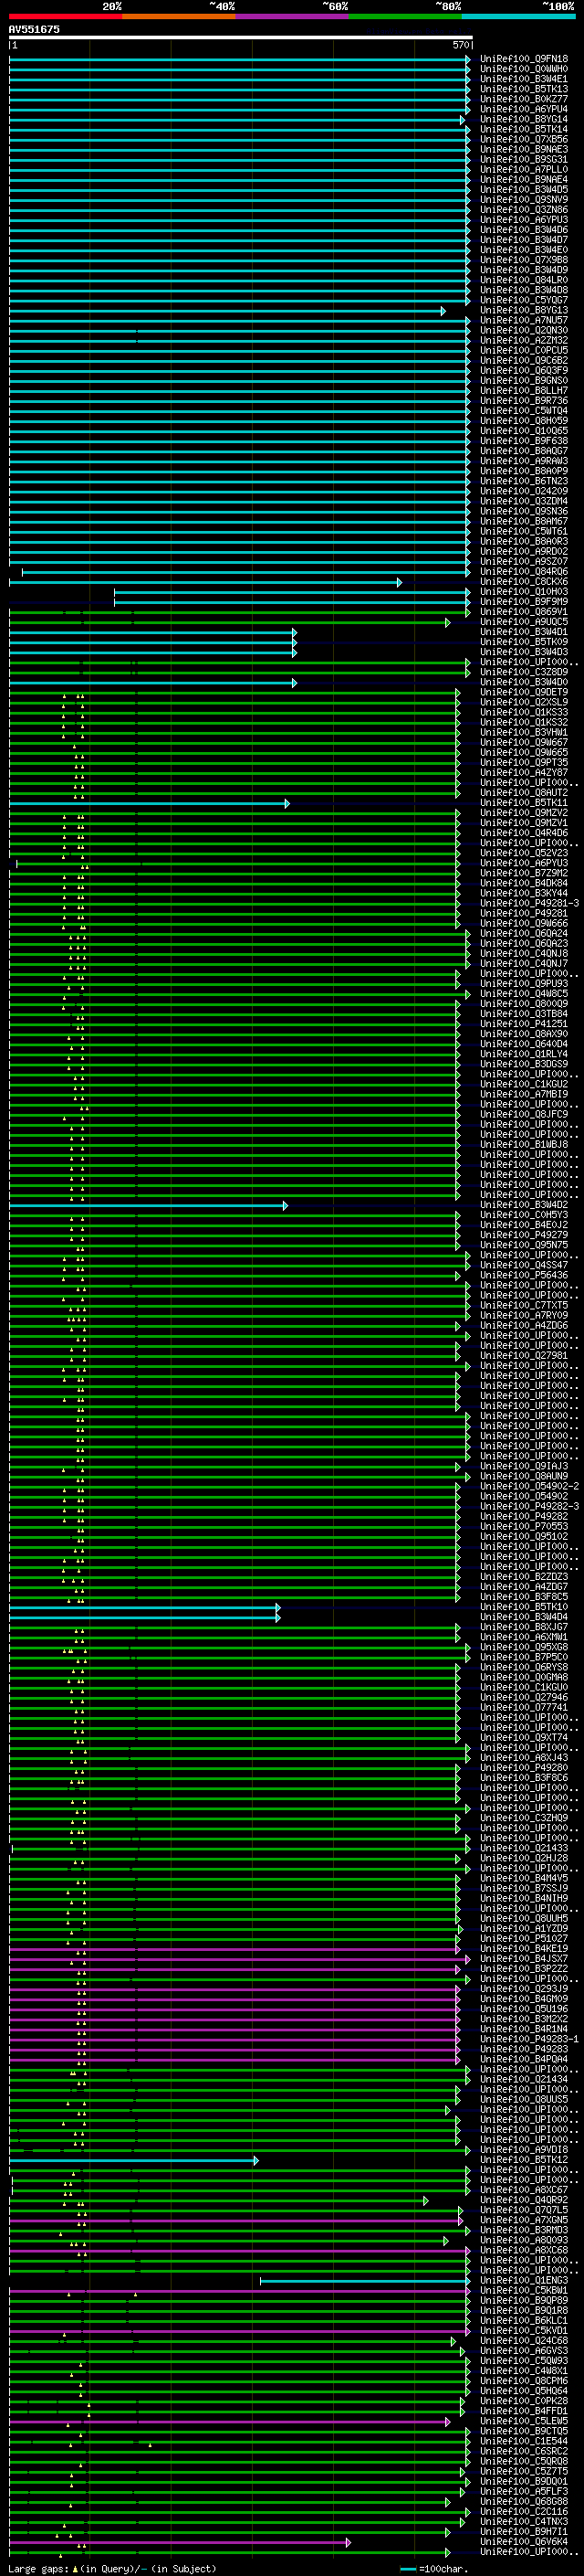584x2576 pixels.
Task: Select hit label UniRef100_B3W4D4
Action: point(523,1617)
